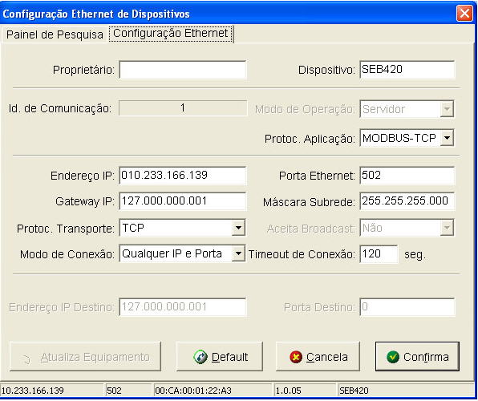Click the Porta Ethernet field showing 502

[407, 176]
